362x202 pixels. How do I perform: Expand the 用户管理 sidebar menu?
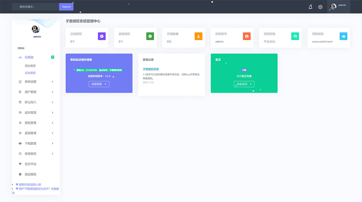[36, 92]
